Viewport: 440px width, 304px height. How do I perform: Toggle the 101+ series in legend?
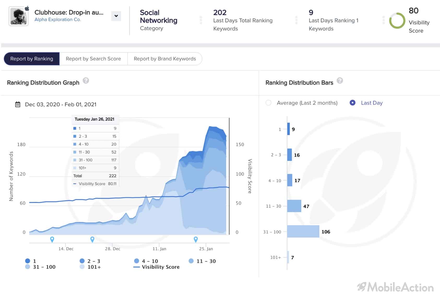tap(90, 267)
